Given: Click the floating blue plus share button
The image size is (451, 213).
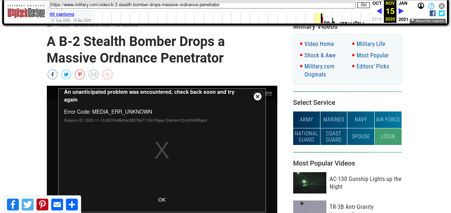Looking at the screenshot, I should [x=72, y=205].
